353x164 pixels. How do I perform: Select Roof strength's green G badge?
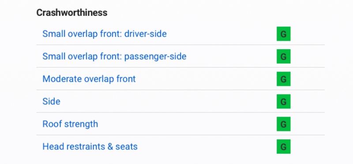(x=283, y=124)
